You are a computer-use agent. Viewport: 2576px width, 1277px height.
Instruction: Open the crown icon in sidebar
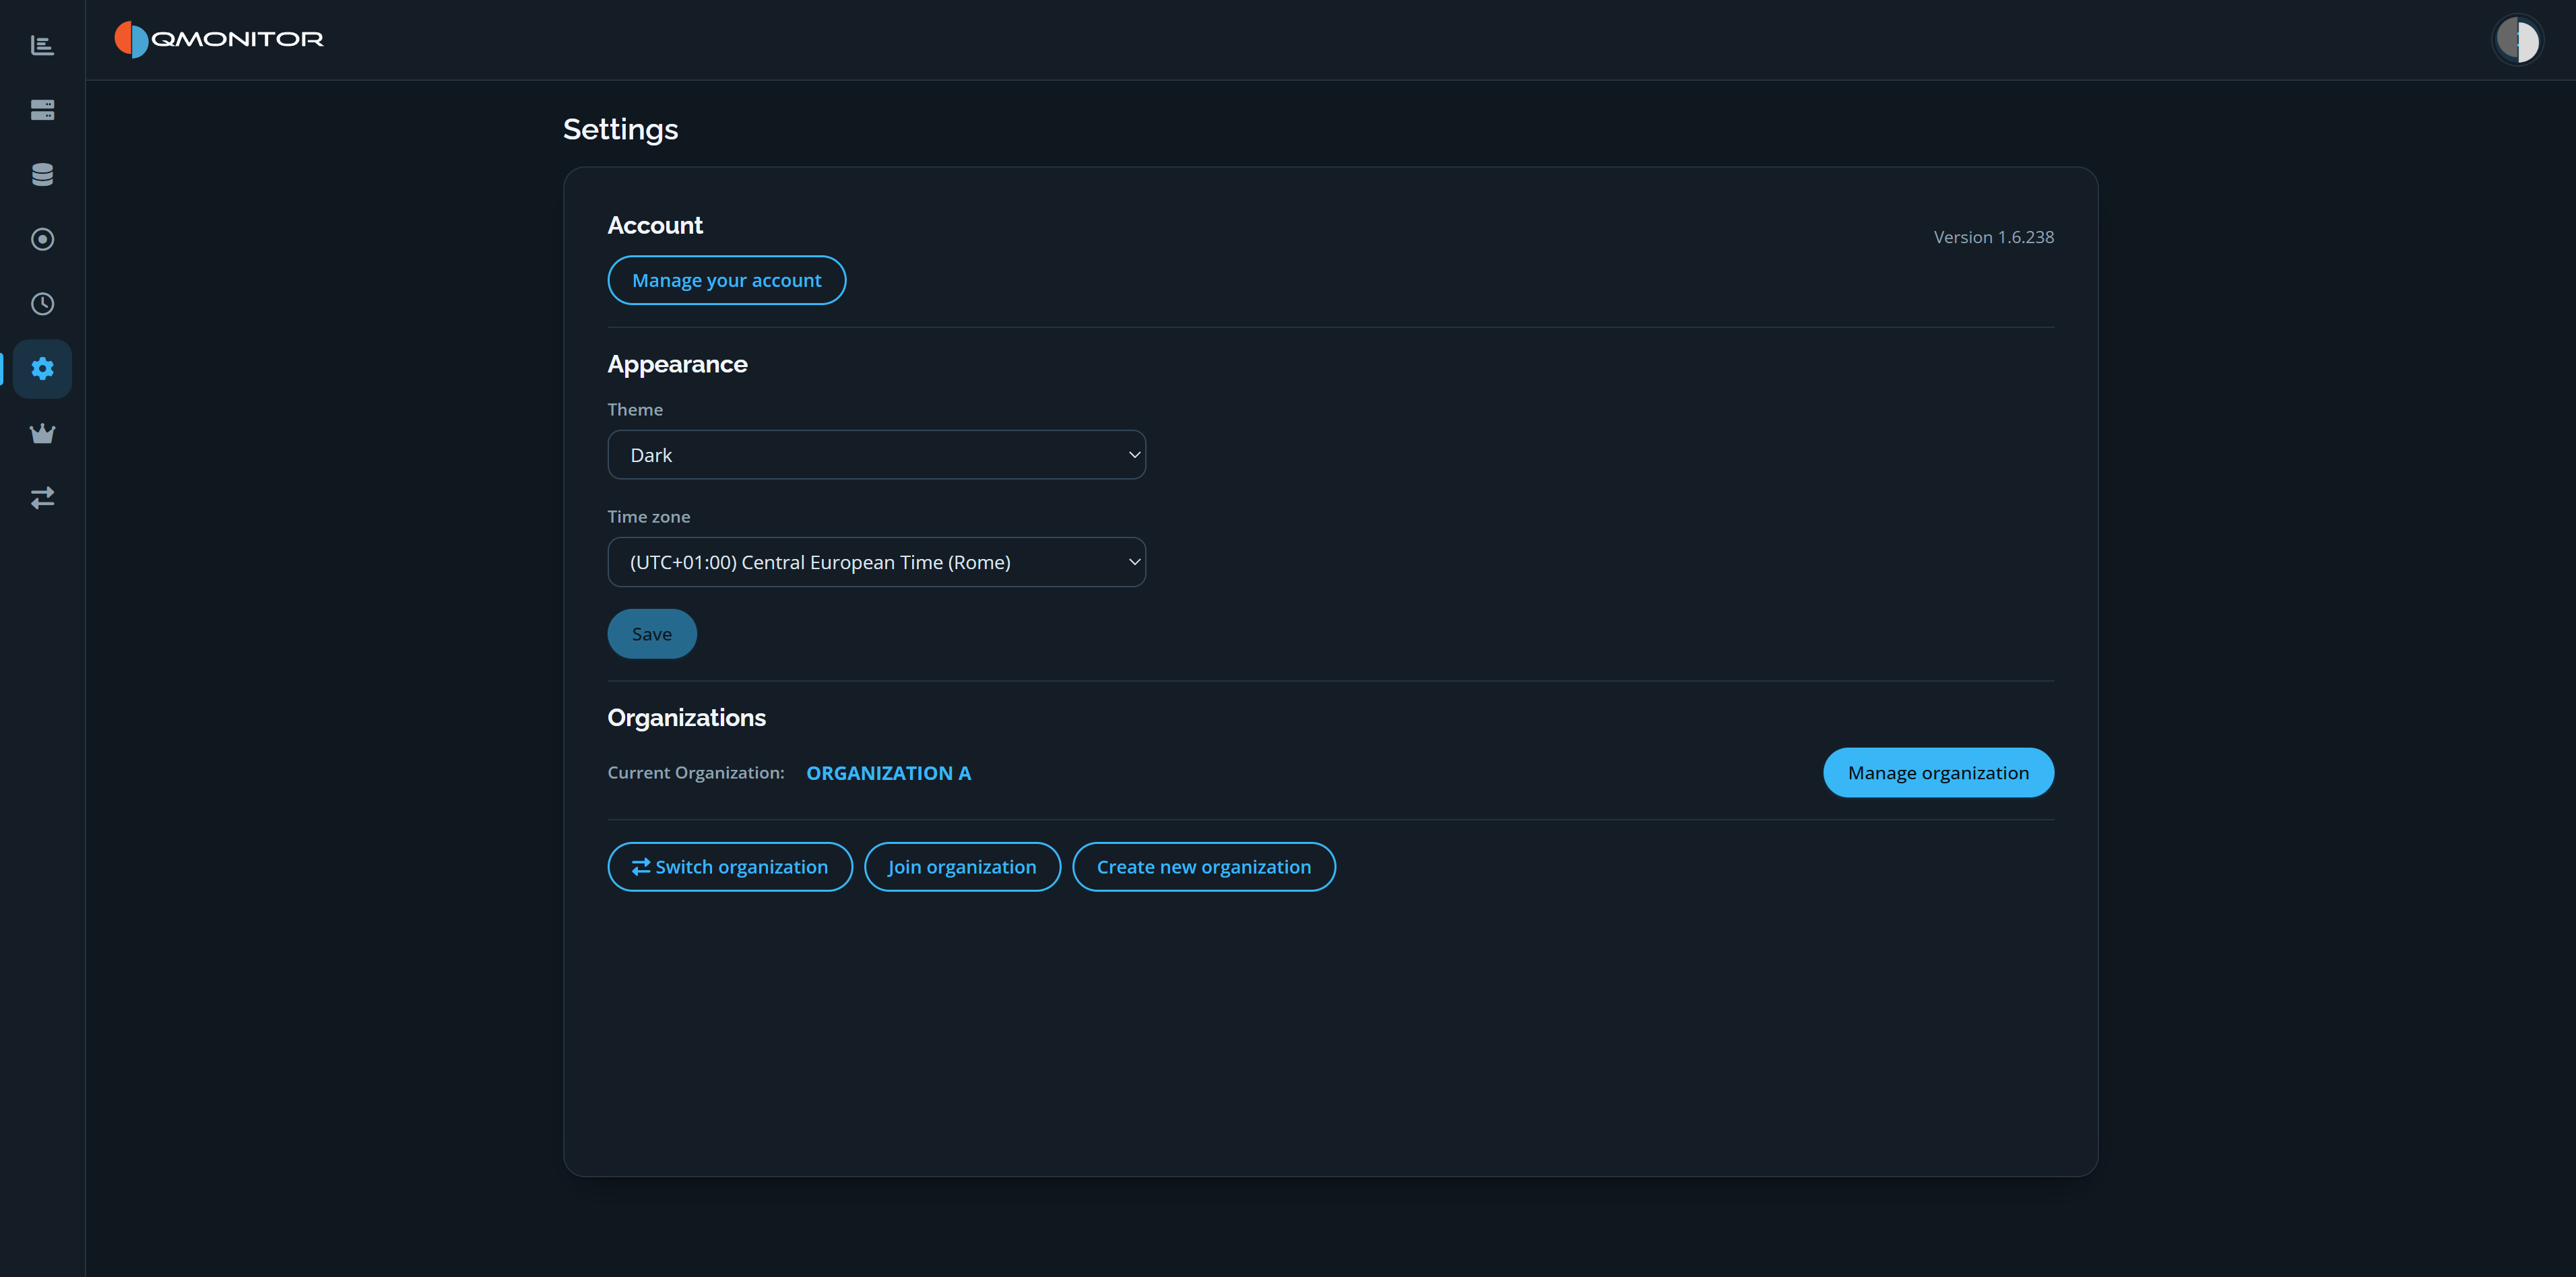point(42,433)
